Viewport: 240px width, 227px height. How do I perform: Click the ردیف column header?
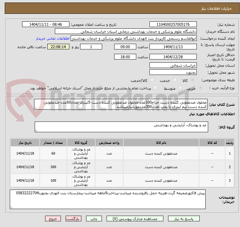point(230,143)
